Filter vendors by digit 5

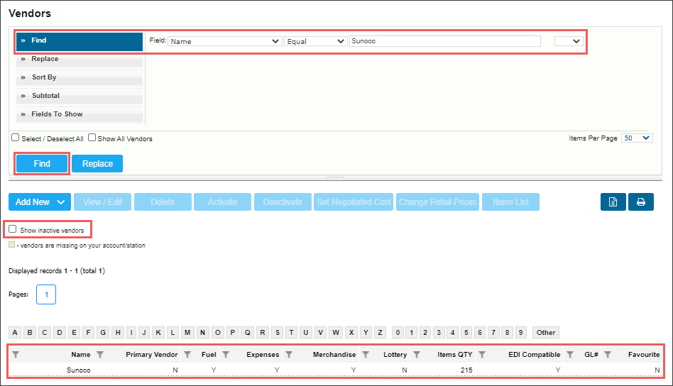tap(466, 332)
